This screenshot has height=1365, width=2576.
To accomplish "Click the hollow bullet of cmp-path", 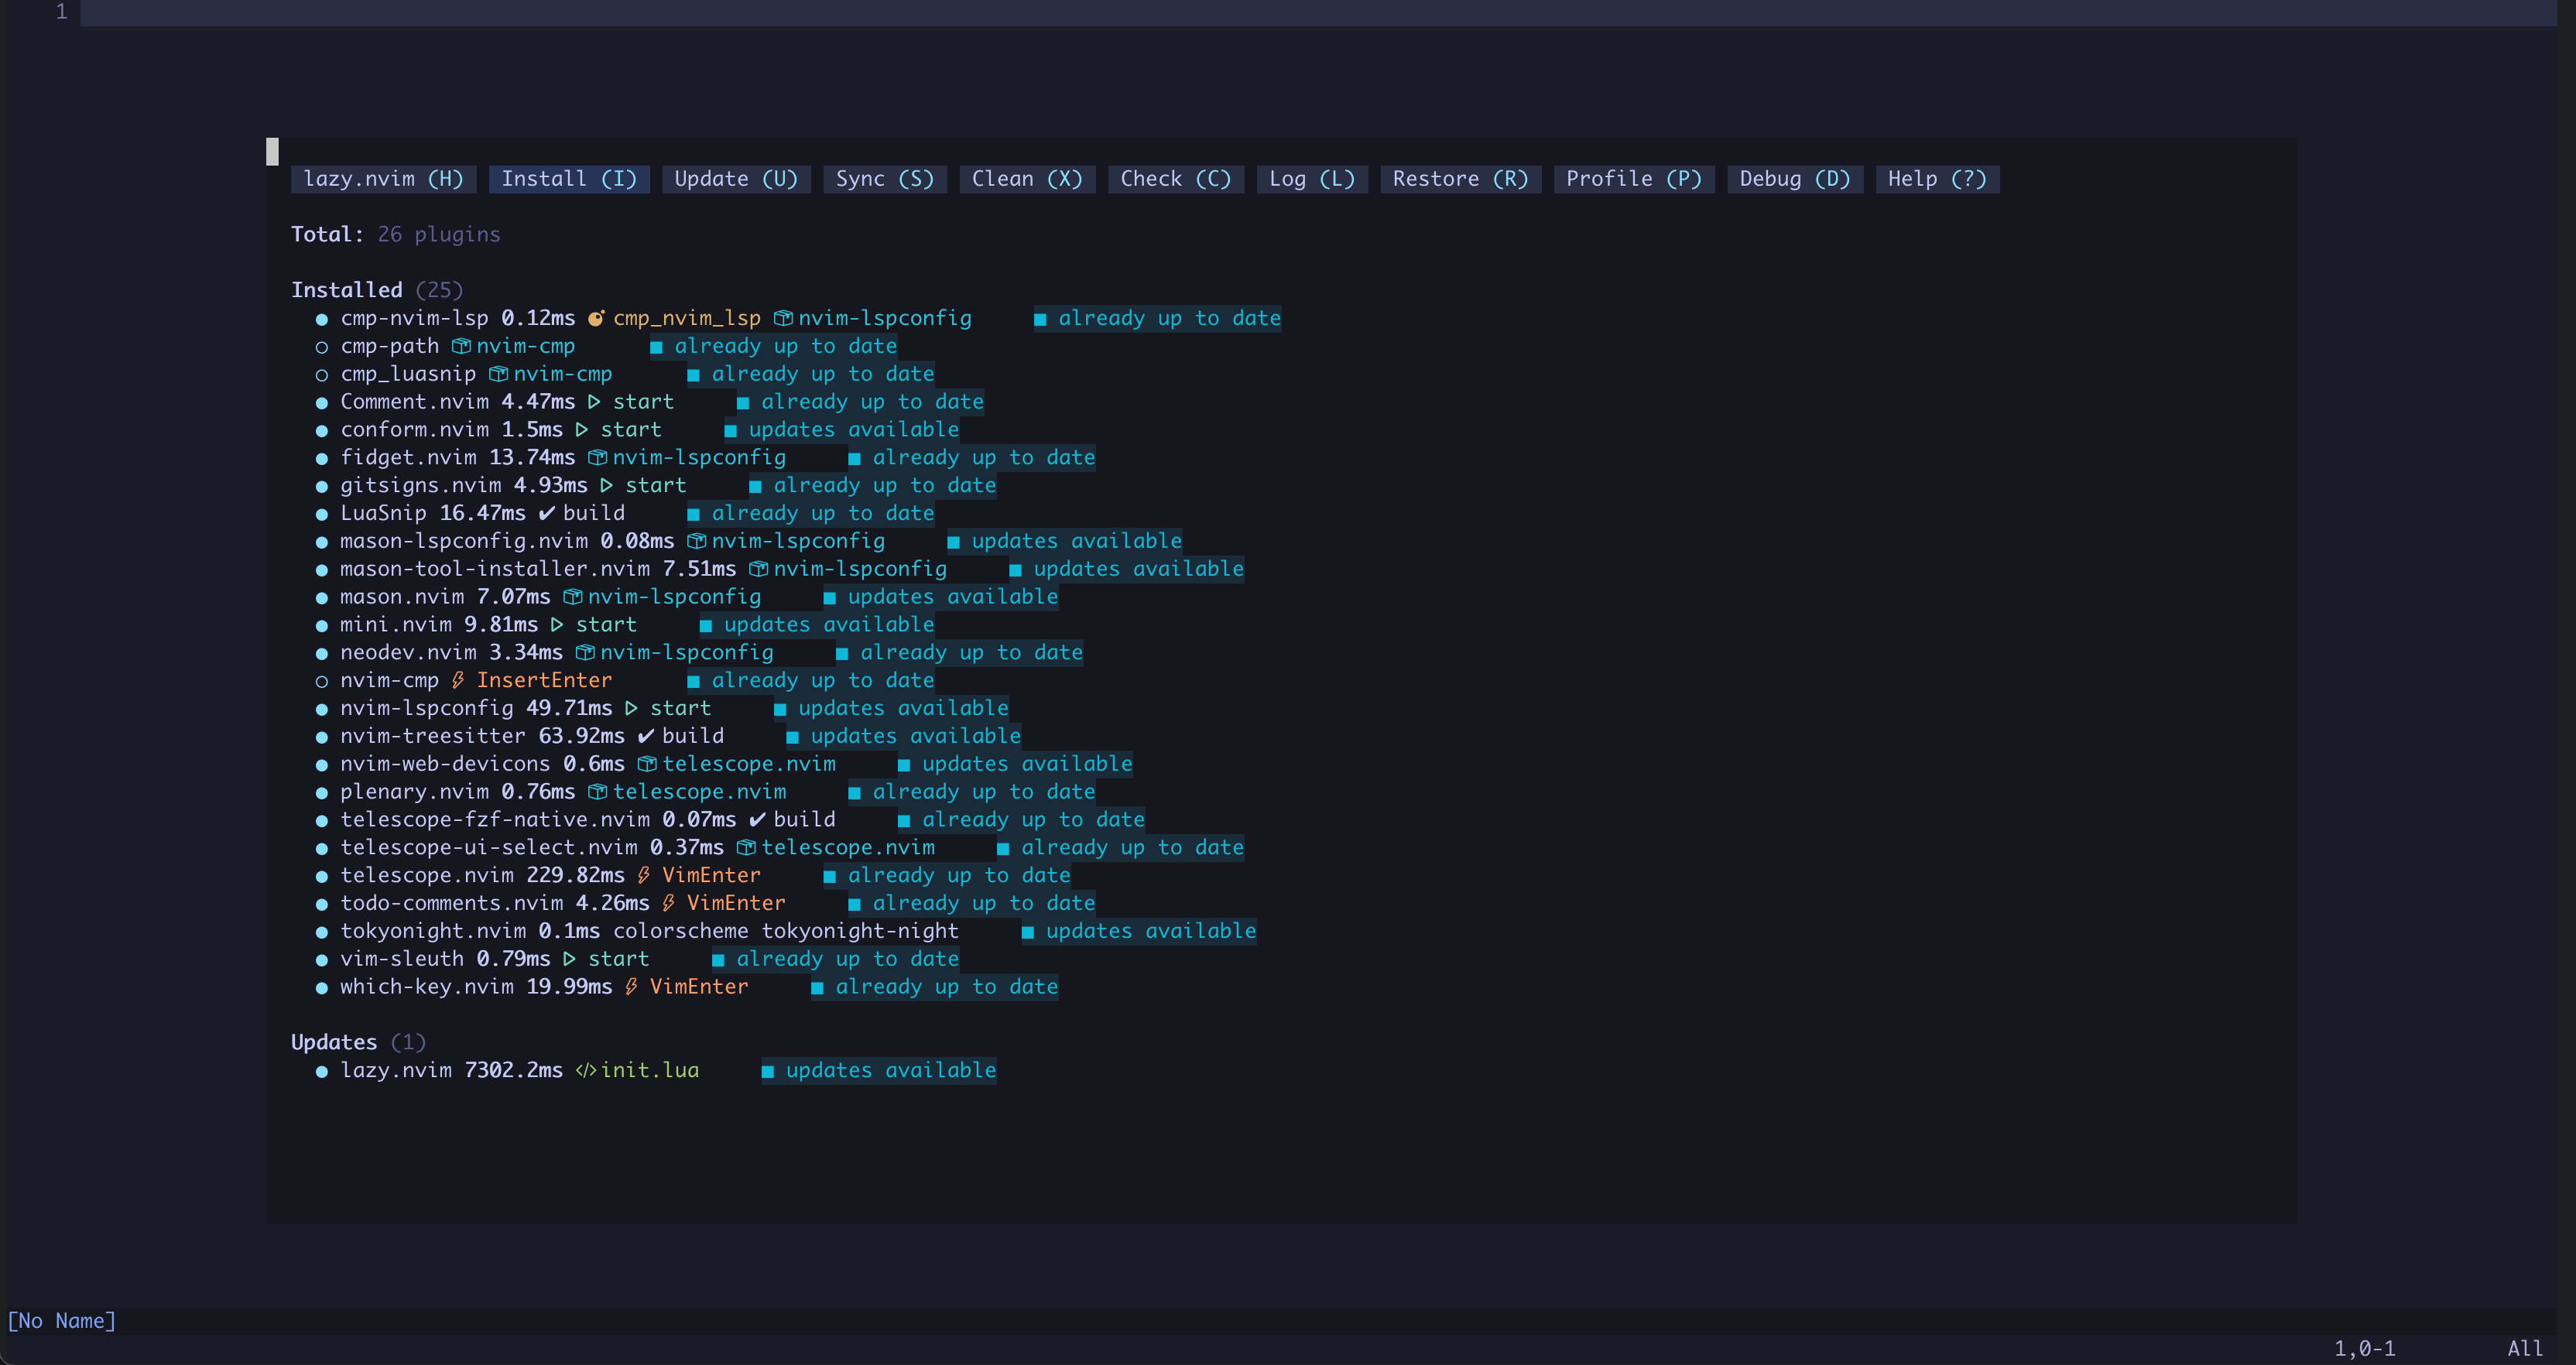I will tap(322, 348).
